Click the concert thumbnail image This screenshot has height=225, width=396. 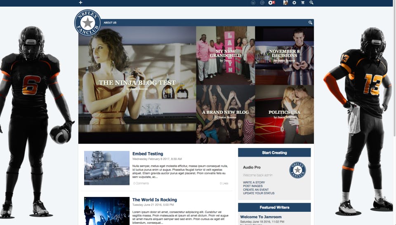click(x=107, y=211)
